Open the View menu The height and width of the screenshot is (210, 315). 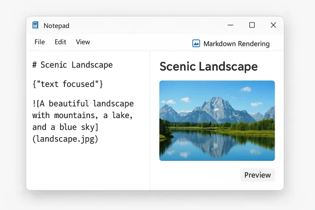tap(83, 42)
